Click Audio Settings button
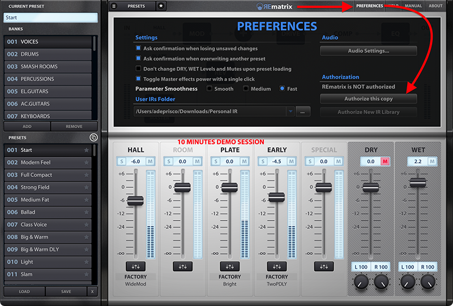 (369, 51)
